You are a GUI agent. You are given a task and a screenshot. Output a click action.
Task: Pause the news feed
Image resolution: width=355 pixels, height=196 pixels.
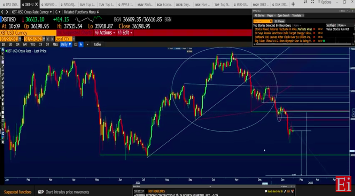click(279, 21)
